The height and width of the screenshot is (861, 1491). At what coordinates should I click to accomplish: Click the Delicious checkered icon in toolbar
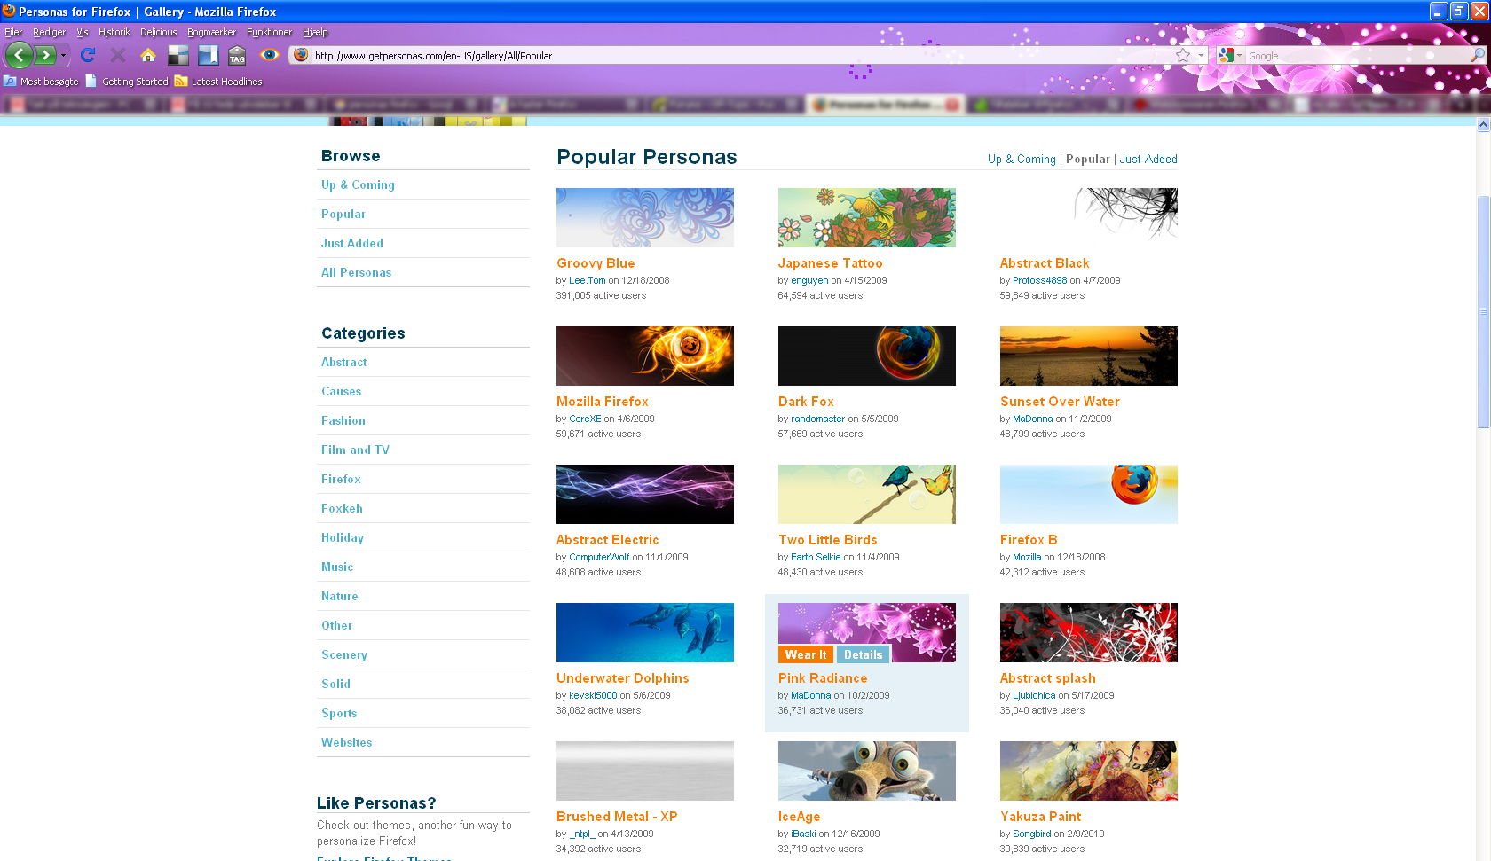click(x=178, y=55)
